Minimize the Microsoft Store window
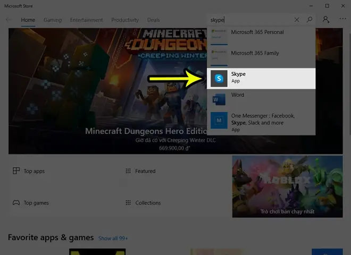 [x=311, y=6]
